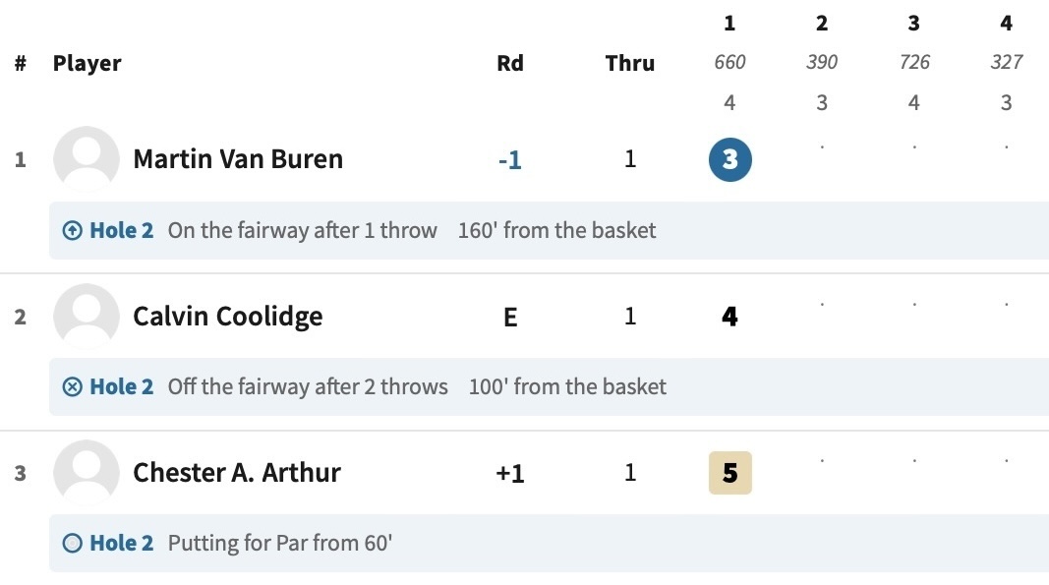The height and width of the screenshot is (585, 1049).
Task: Expand Coolidge's Off the fairway status bar
Action: click(x=550, y=386)
